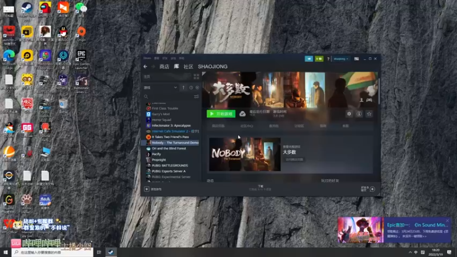457x257 pixels.
Task: Select Pacify in library list
Action: pos(156,154)
